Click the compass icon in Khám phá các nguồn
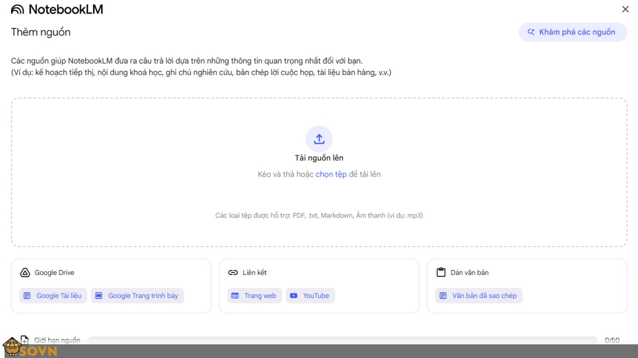638x358 pixels. pos(531,32)
